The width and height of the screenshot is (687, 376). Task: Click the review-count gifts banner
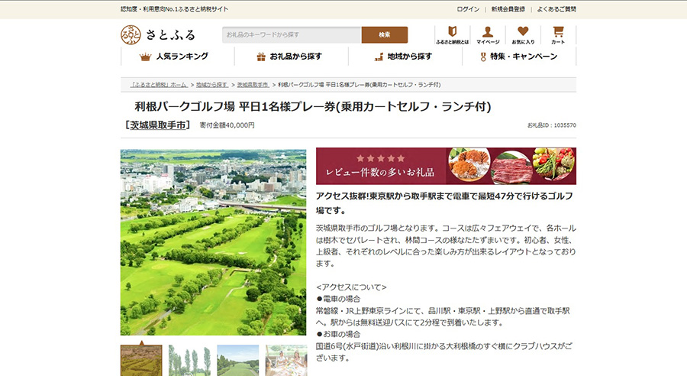(x=446, y=166)
